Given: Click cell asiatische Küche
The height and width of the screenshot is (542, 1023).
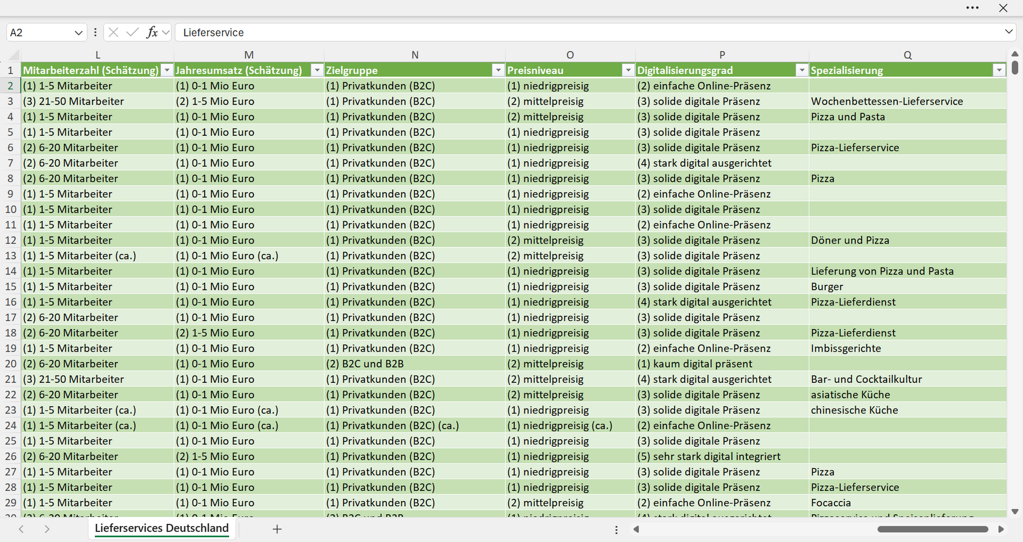Looking at the screenshot, I should point(908,394).
